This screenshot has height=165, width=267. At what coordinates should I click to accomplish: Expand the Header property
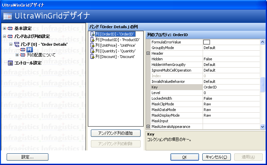point(148,53)
